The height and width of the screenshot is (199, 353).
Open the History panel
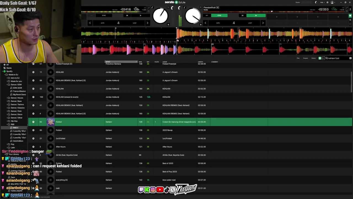tap(314, 58)
